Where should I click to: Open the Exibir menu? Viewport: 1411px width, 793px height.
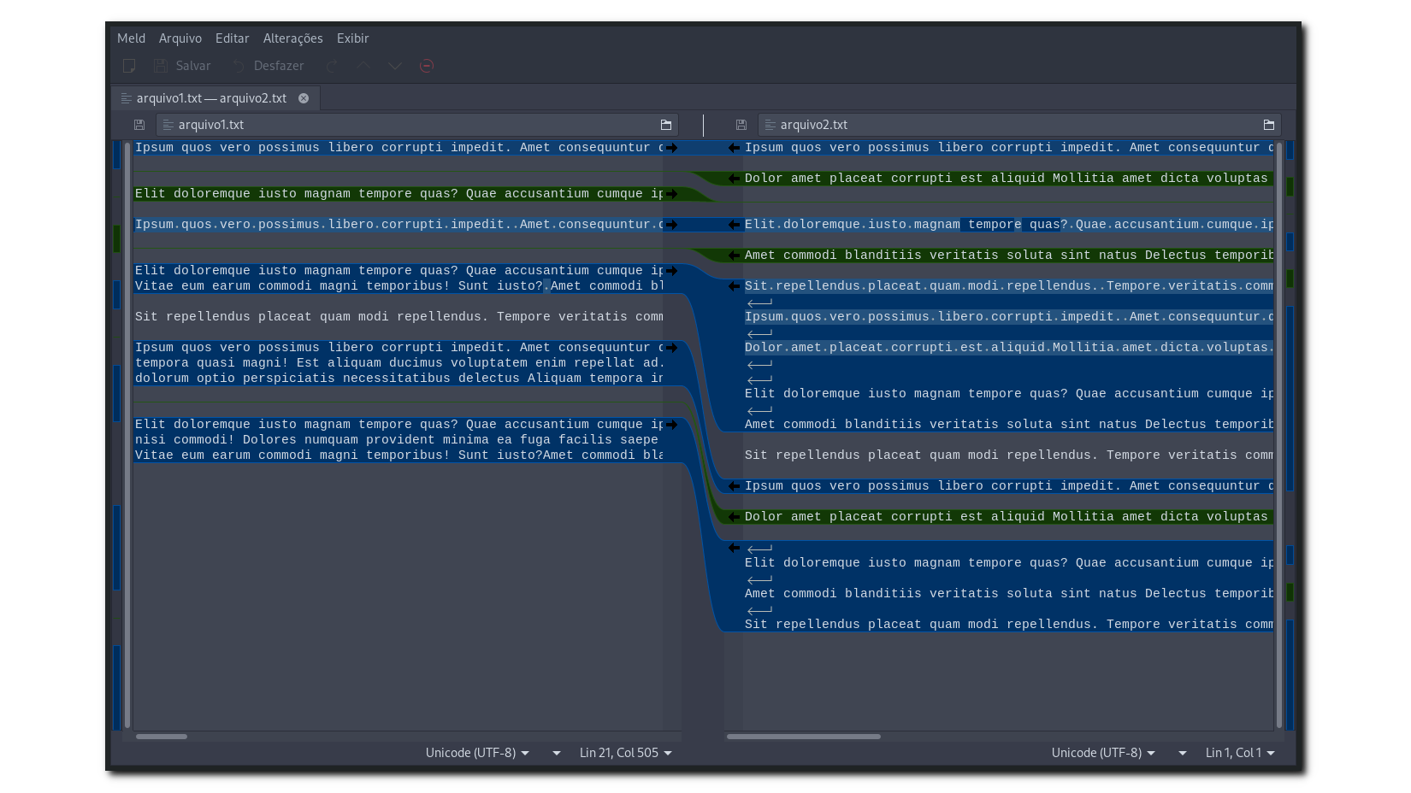point(352,38)
